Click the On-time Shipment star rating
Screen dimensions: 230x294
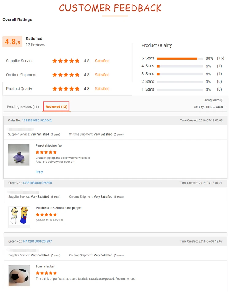[x=66, y=75]
